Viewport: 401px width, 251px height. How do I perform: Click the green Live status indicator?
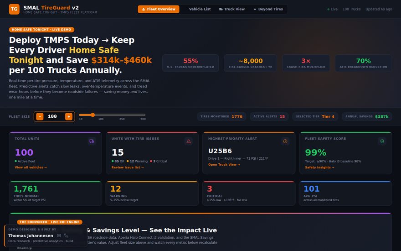click(x=333, y=9)
